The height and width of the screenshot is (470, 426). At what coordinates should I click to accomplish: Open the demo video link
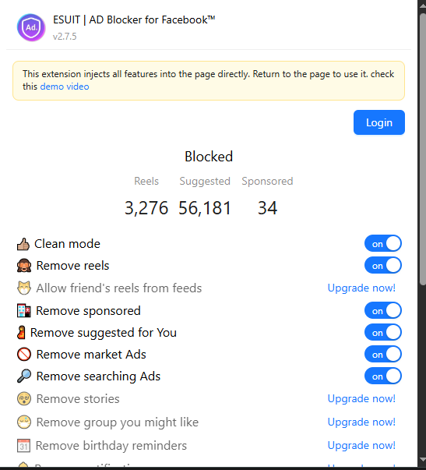[x=65, y=87]
